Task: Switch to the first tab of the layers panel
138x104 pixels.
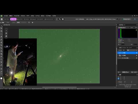Action: [x=120, y=48]
